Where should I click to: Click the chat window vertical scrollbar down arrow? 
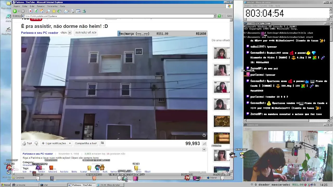[331, 117]
